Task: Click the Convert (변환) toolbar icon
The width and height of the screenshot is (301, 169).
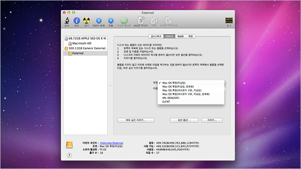Action: point(154,20)
